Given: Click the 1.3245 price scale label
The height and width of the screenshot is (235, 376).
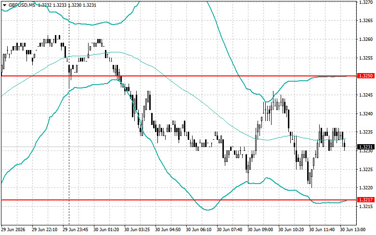Looking at the screenshot, I should [366, 95].
